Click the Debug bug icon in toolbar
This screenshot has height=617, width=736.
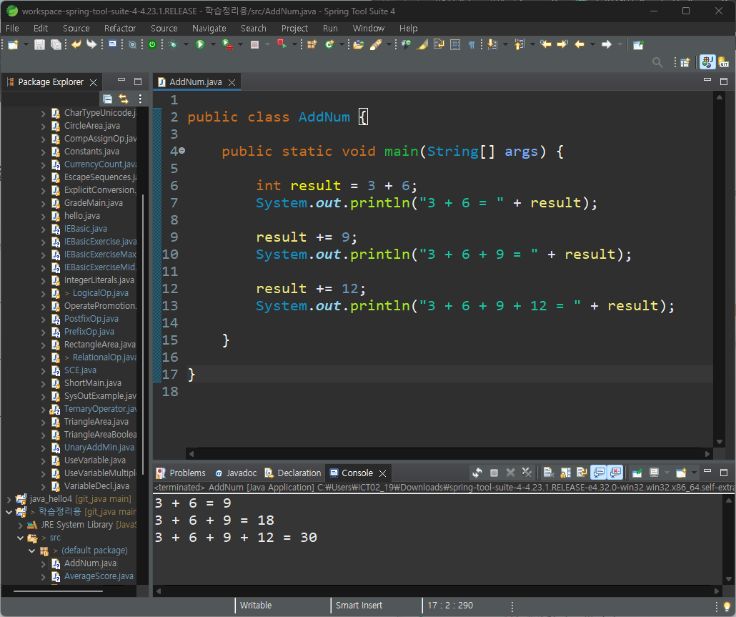tap(174, 44)
